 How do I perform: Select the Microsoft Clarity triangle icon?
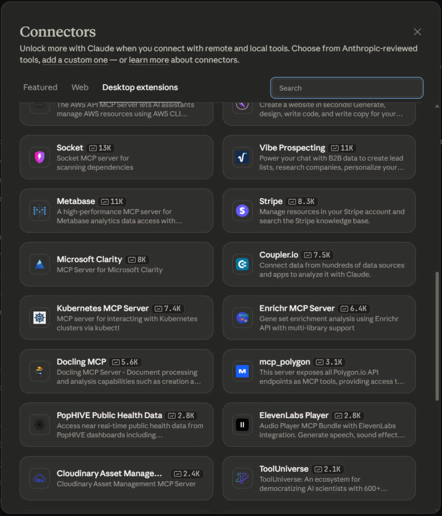coord(39,264)
